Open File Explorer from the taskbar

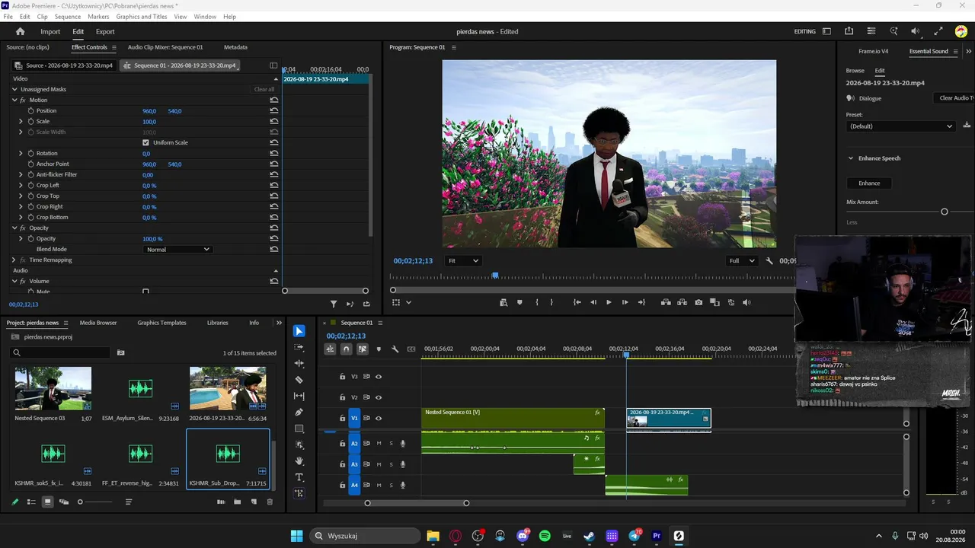coord(433,536)
